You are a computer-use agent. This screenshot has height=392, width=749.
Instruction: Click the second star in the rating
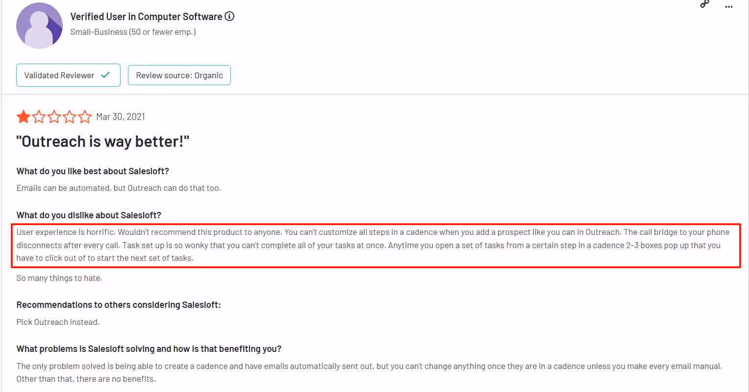click(39, 116)
